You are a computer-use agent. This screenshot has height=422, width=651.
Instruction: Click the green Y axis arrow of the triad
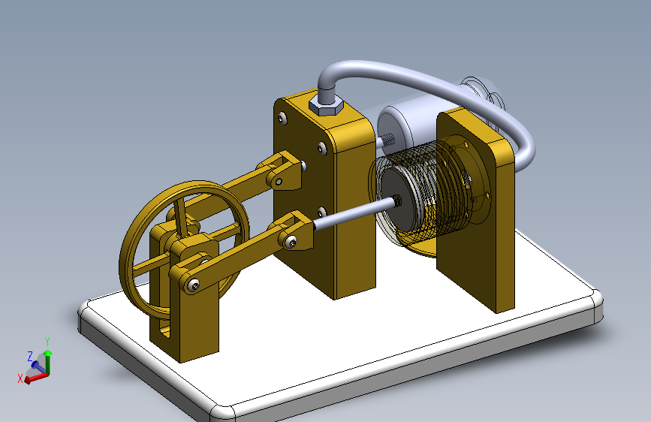coord(48,361)
